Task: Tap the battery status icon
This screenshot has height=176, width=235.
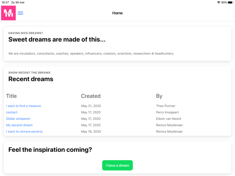Action: (230, 3)
